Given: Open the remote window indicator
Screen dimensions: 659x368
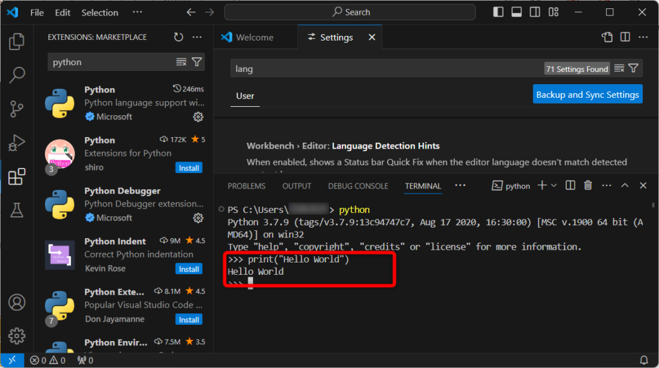Looking at the screenshot, I should (x=12, y=360).
